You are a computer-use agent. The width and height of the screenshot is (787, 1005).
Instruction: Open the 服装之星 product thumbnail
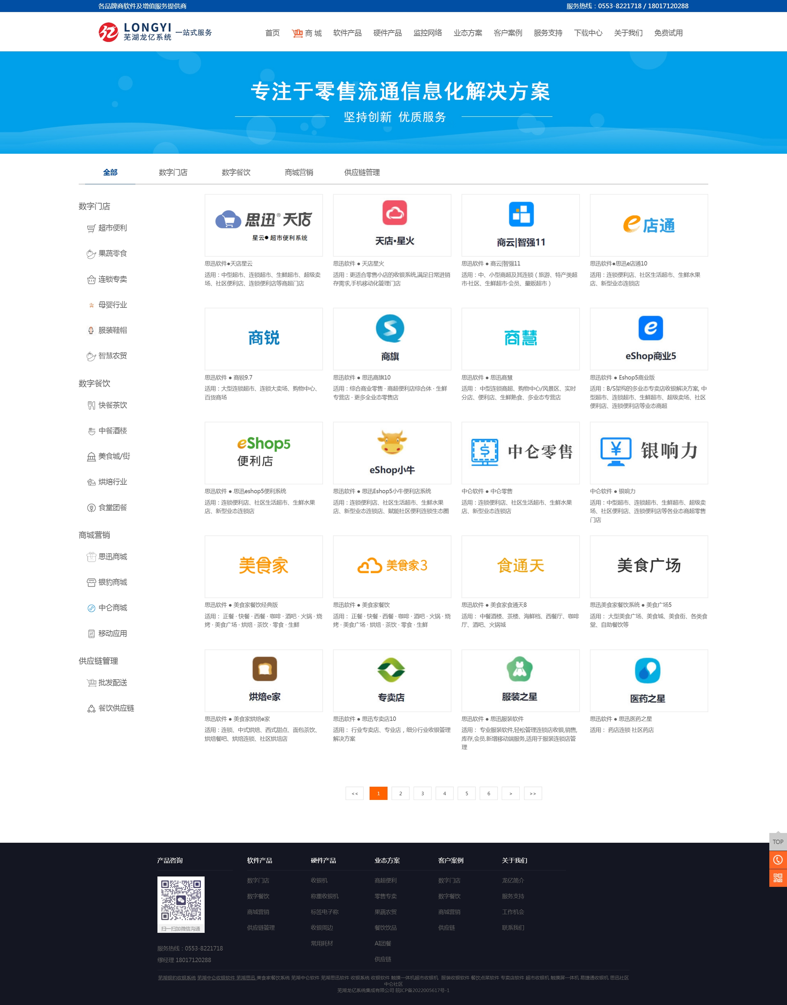pyautogui.click(x=521, y=681)
